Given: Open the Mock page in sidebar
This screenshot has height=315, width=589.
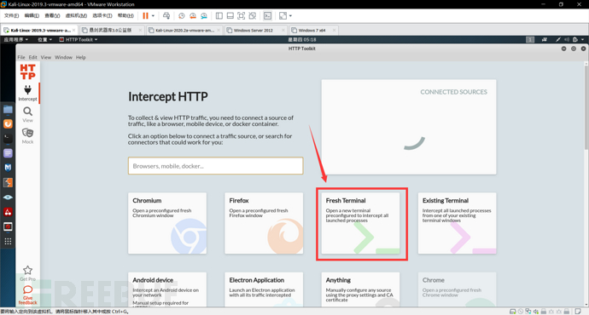Looking at the screenshot, I should (27, 135).
